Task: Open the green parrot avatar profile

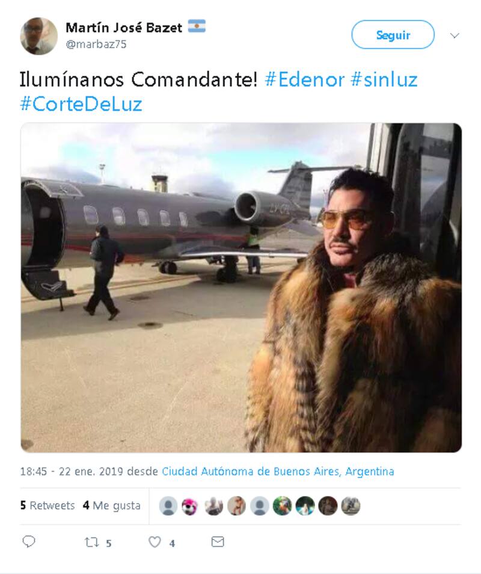Action: pos(283,506)
